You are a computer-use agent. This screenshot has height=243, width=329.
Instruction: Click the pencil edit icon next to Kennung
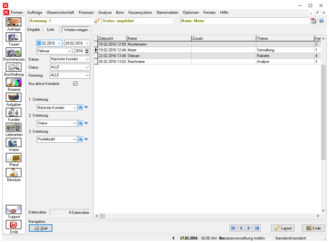pyautogui.click(x=97, y=21)
